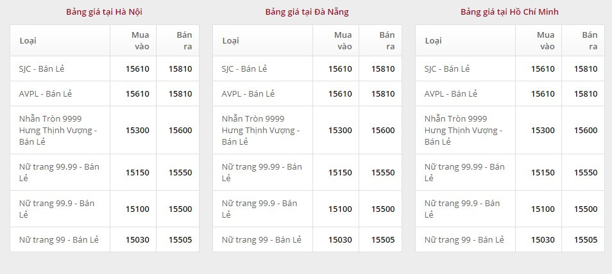Select the 15150 buy price in Đà Nẵng table
The width and height of the screenshot is (612, 274).
point(340,172)
